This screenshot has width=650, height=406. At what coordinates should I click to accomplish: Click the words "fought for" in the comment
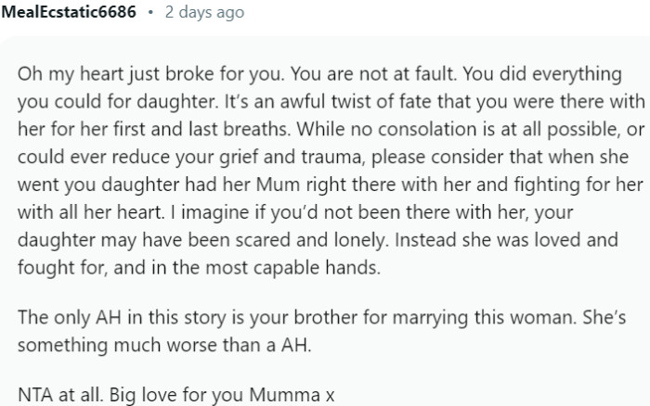(55, 268)
